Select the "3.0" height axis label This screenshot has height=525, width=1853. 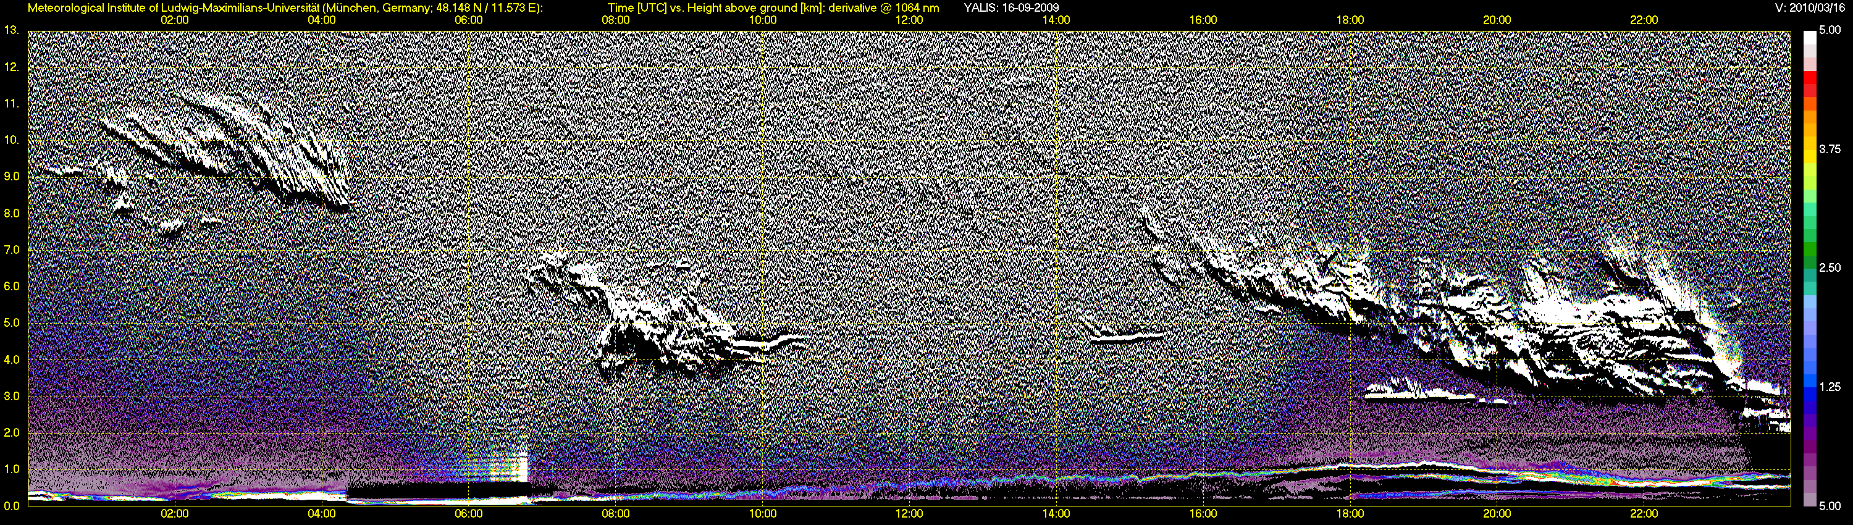(x=12, y=397)
